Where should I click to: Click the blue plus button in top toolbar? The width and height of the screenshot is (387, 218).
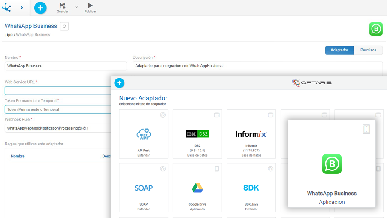tap(40, 8)
